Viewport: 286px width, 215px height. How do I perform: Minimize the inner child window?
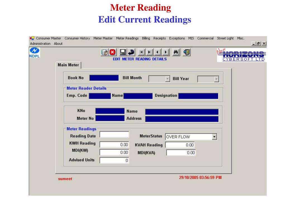pos(254,43)
